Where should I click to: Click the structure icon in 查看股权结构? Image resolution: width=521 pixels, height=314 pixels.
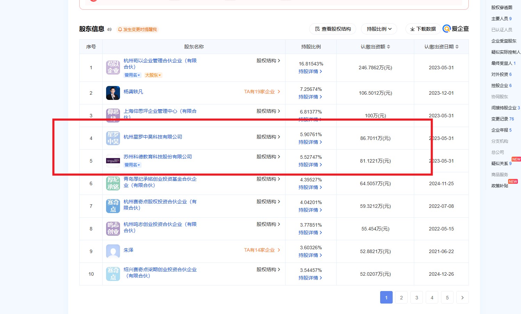[317, 29]
